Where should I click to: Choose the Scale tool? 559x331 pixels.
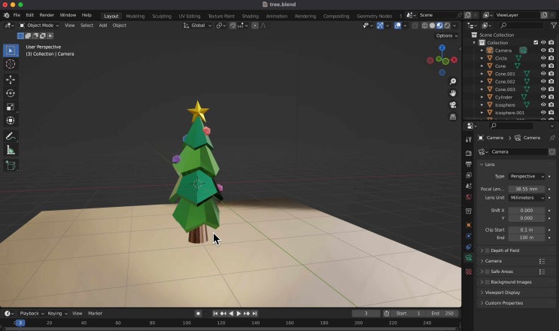[11, 107]
